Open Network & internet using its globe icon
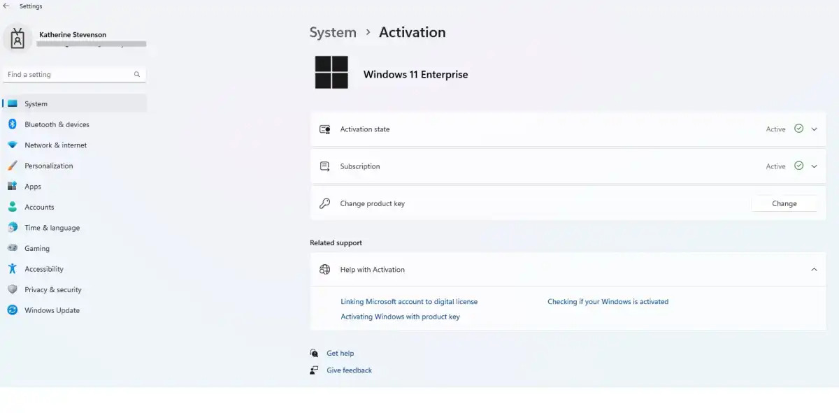839x413 pixels. (13, 145)
